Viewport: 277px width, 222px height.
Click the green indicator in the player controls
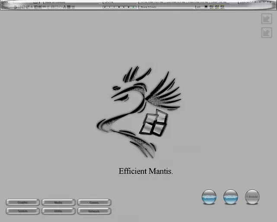pyautogui.click(x=133, y=7)
